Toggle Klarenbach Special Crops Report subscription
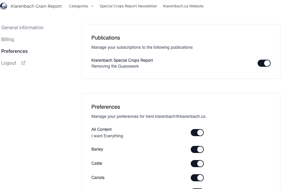286x189 pixels. (x=264, y=63)
